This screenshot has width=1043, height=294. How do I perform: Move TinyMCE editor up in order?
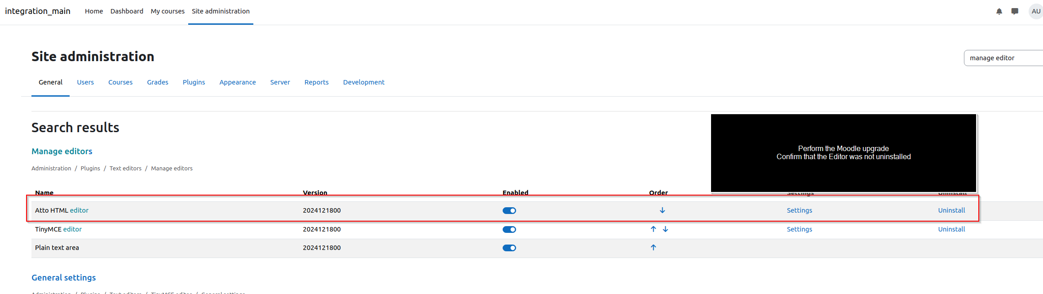click(x=653, y=229)
